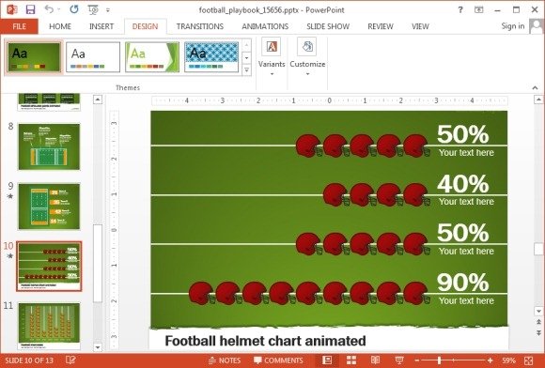Select slide 8 thumbnail
This screenshot has height=368, width=545.
click(x=49, y=146)
